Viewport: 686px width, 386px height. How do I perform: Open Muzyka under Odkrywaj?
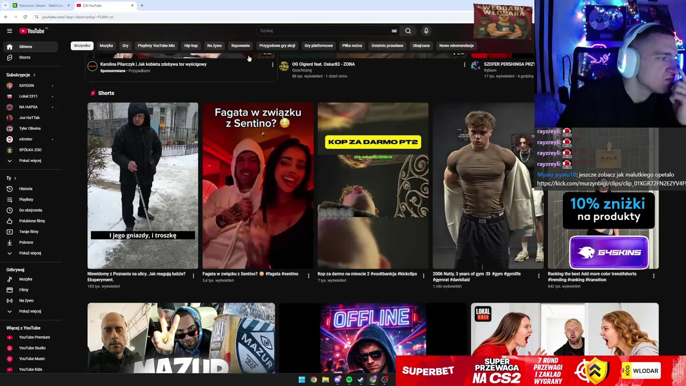pos(29,279)
